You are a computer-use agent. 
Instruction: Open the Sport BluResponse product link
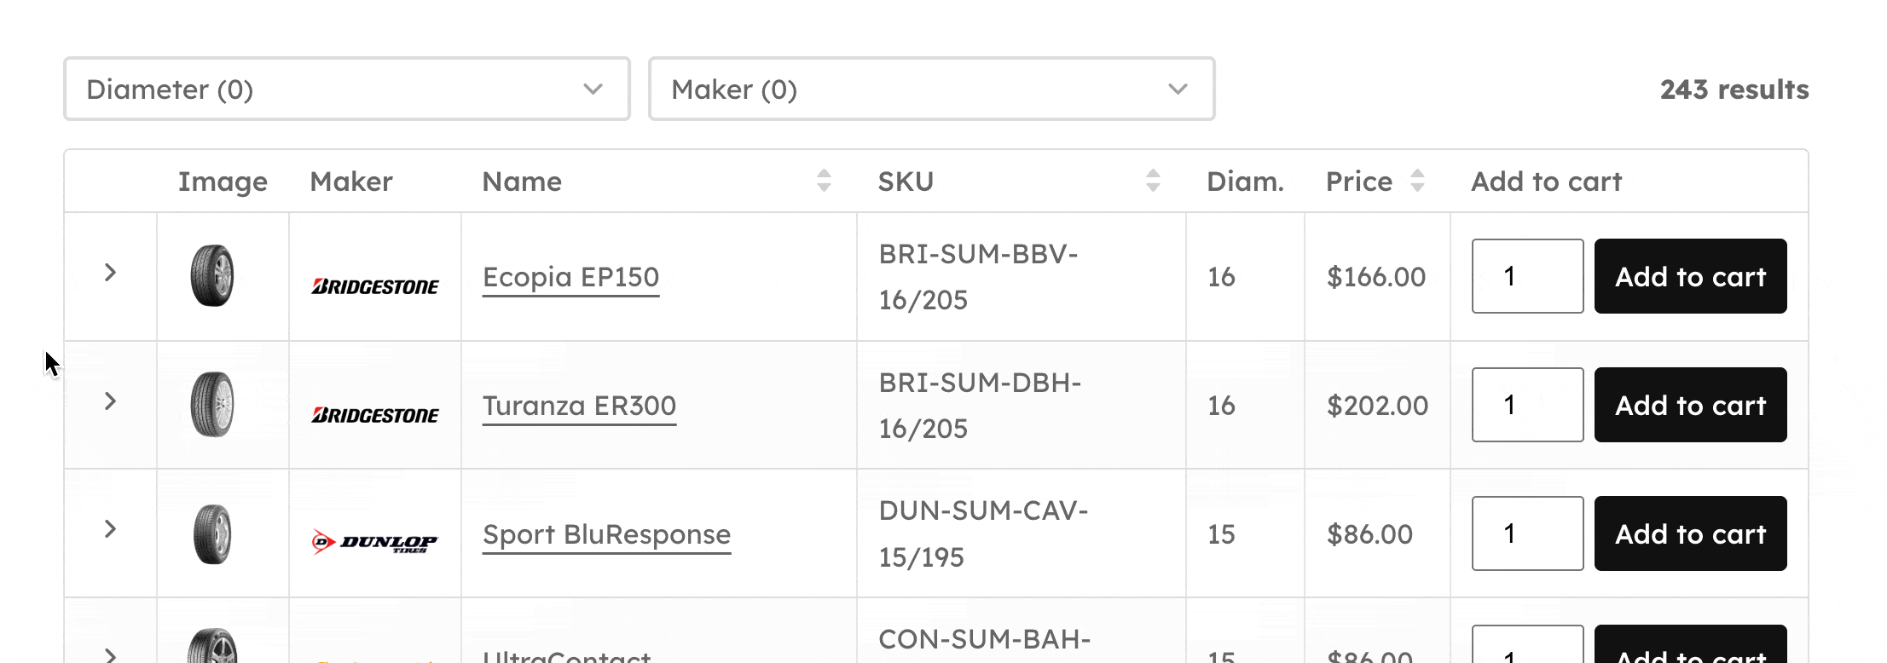(x=606, y=534)
